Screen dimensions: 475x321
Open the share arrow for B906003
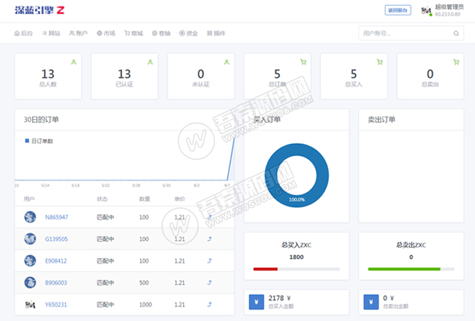point(210,283)
